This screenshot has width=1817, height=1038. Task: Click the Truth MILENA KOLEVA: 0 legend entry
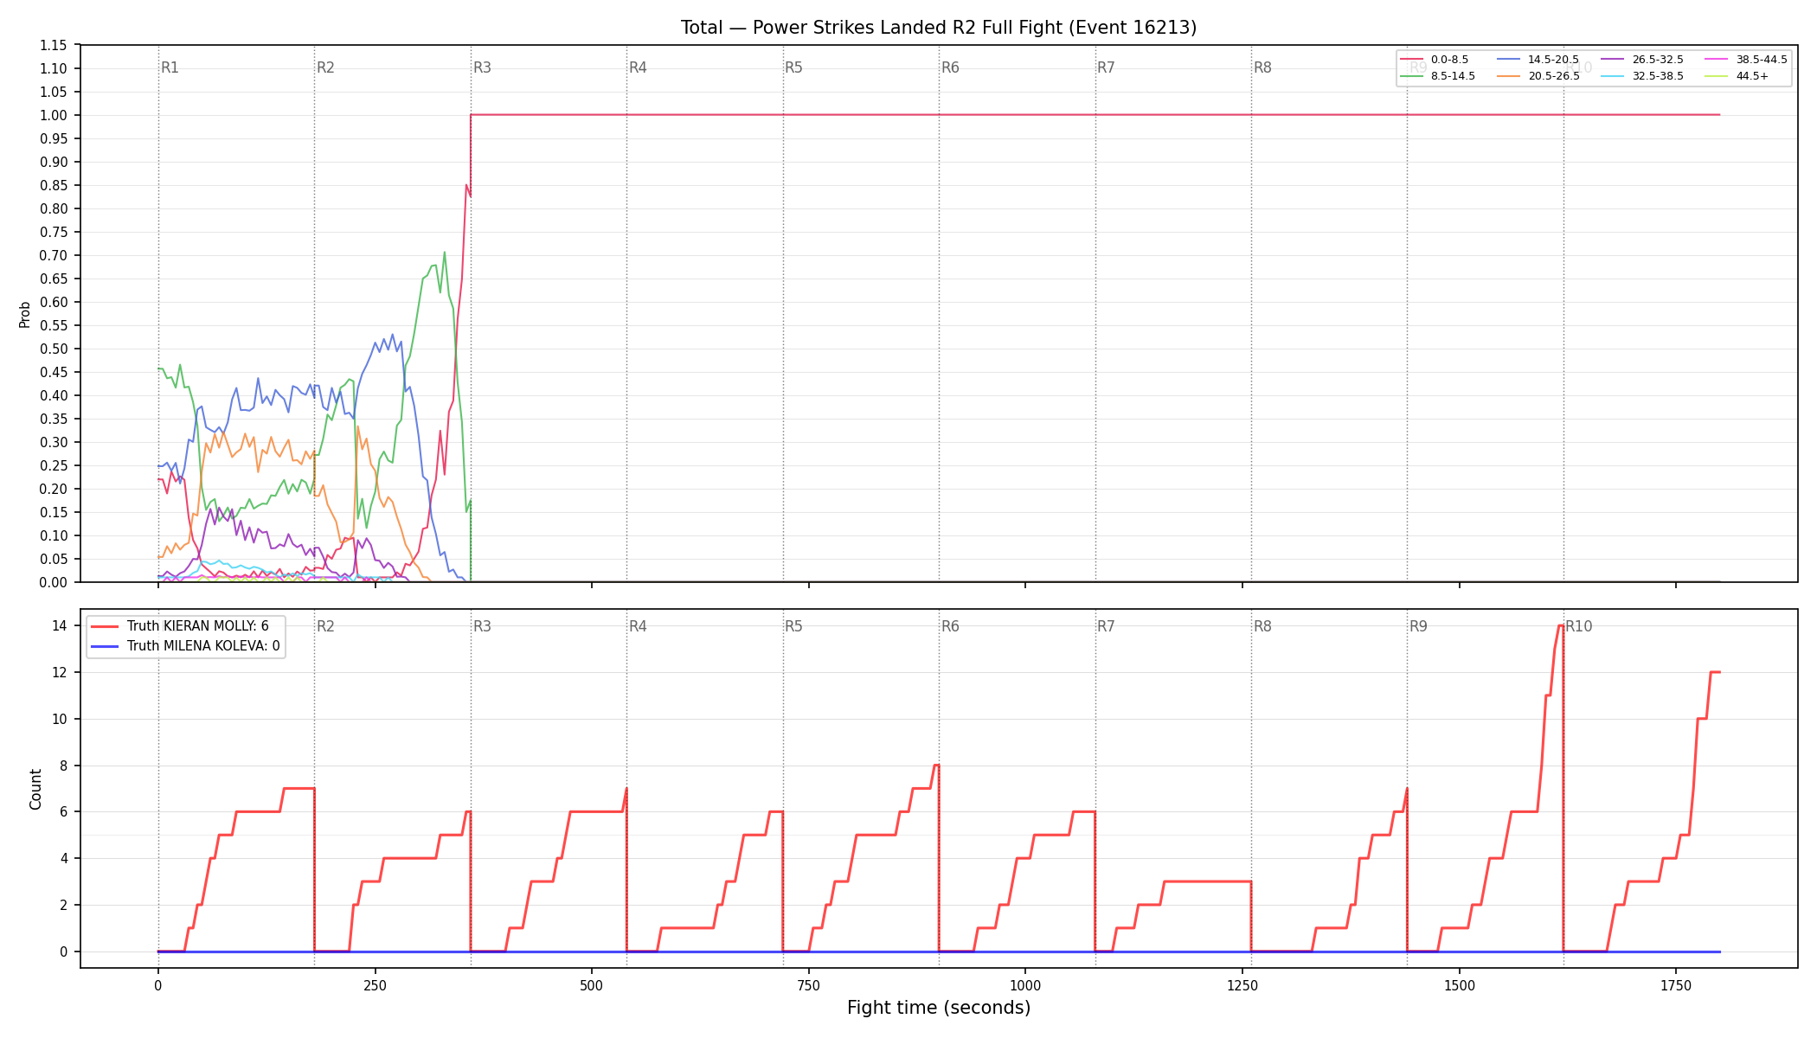185,646
